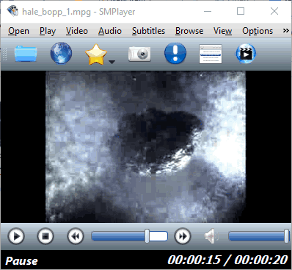Click the Stop button
This screenshot has width=292, height=270.
(45, 236)
